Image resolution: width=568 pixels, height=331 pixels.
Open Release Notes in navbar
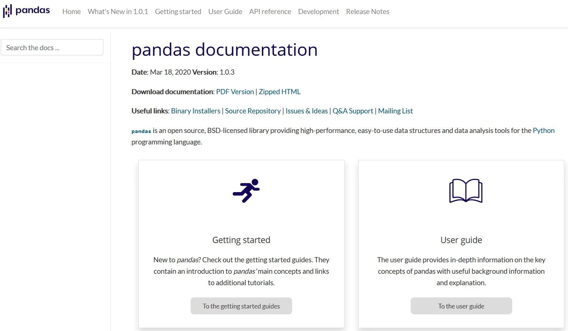tap(367, 11)
